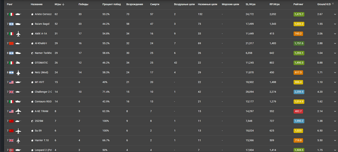The image size is (338, 152).
Task: Click the blue 2,259.5 rating badge
Action: [x=299, y=92]
